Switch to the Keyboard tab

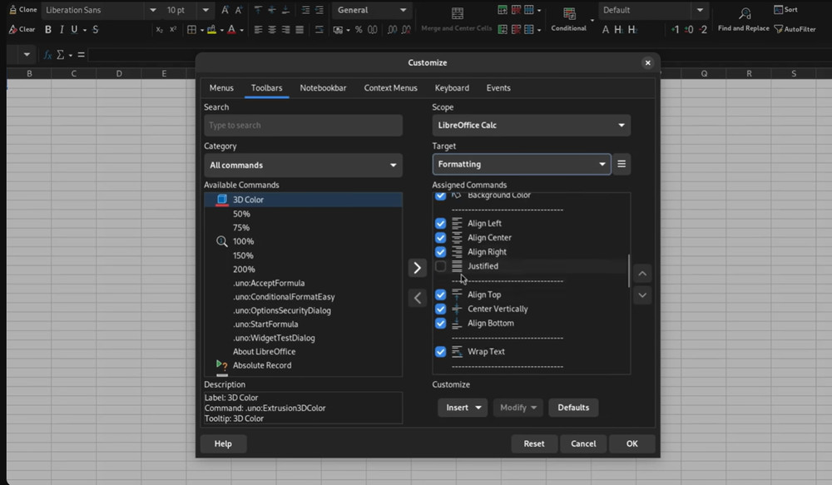452,88
